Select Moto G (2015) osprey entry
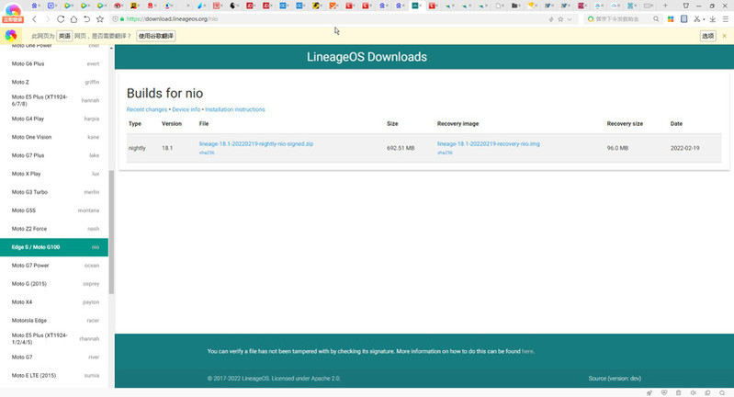 (54, 284)
